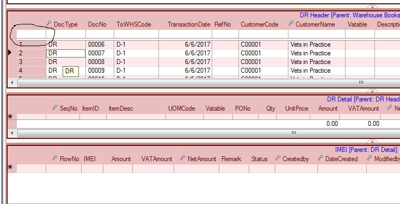Click the DR Detail Vatable column header

click(216, 109)
